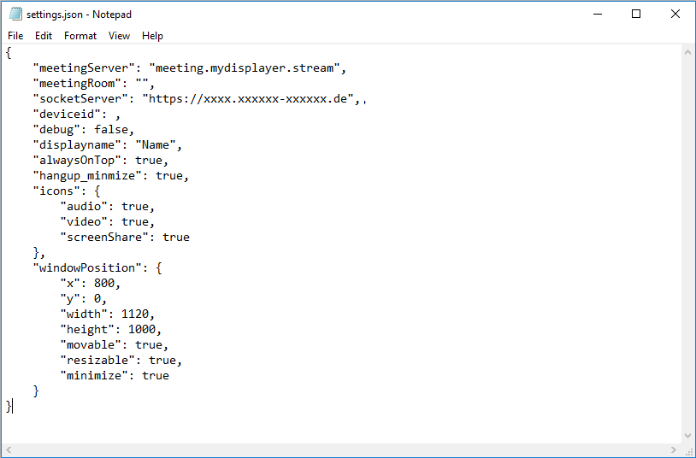Screen dimensions: 696x458
Task: Close the settings.json Notepad window
Action: [x=675, y=15]
